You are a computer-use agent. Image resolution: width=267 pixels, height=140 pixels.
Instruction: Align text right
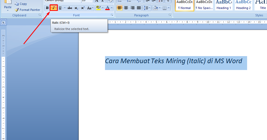point(133,8)
